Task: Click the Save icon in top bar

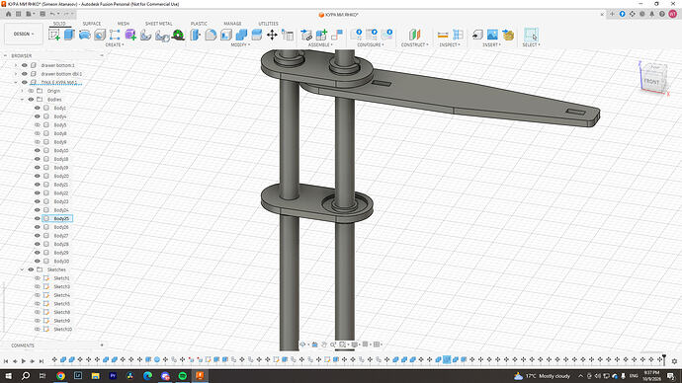Action: [43, 14]
